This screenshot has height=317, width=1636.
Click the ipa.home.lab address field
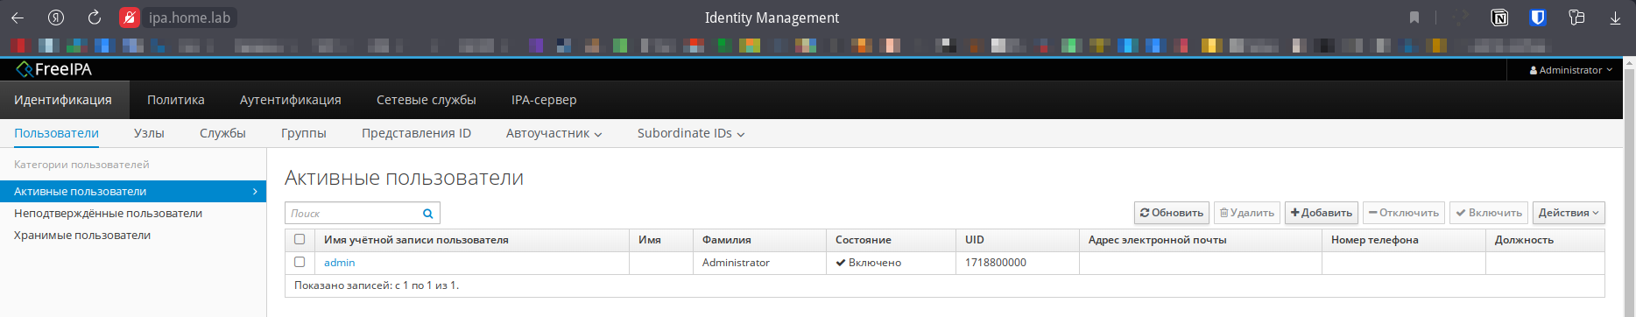pos(189,18)
